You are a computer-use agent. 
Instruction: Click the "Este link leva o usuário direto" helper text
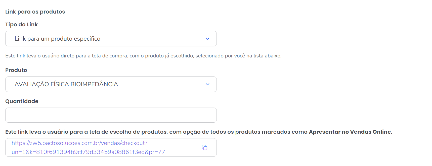click(38, 56)
